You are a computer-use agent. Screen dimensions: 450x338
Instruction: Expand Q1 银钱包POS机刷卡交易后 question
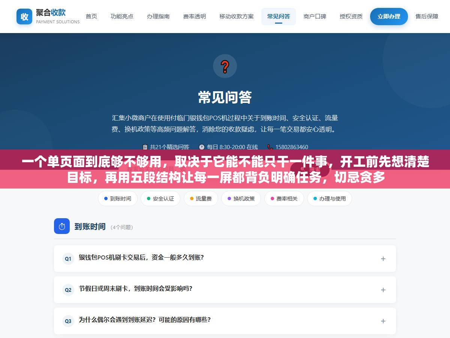tap(225, 258)
